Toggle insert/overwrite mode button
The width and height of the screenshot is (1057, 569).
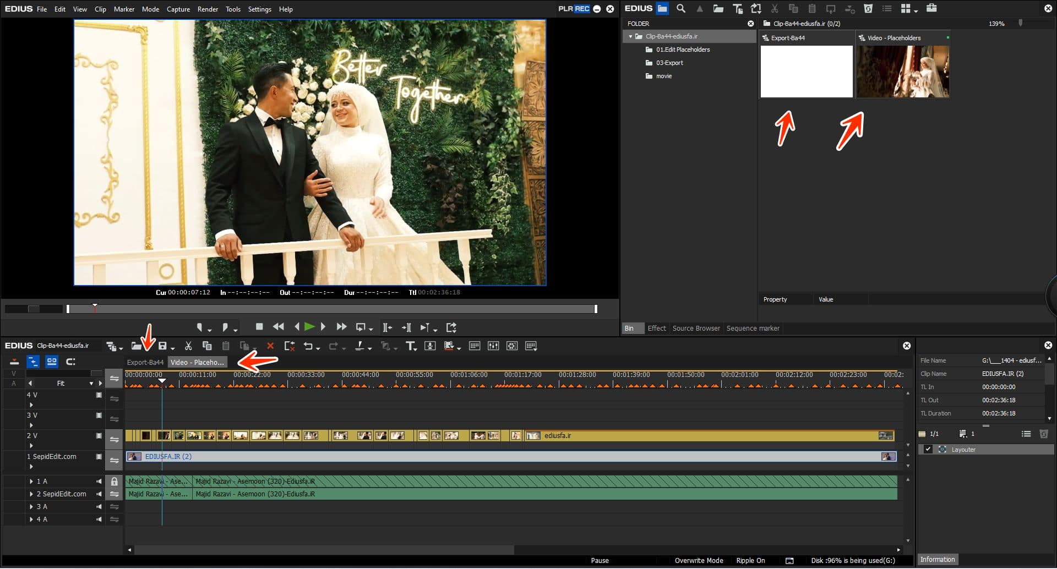click(14, 362)
